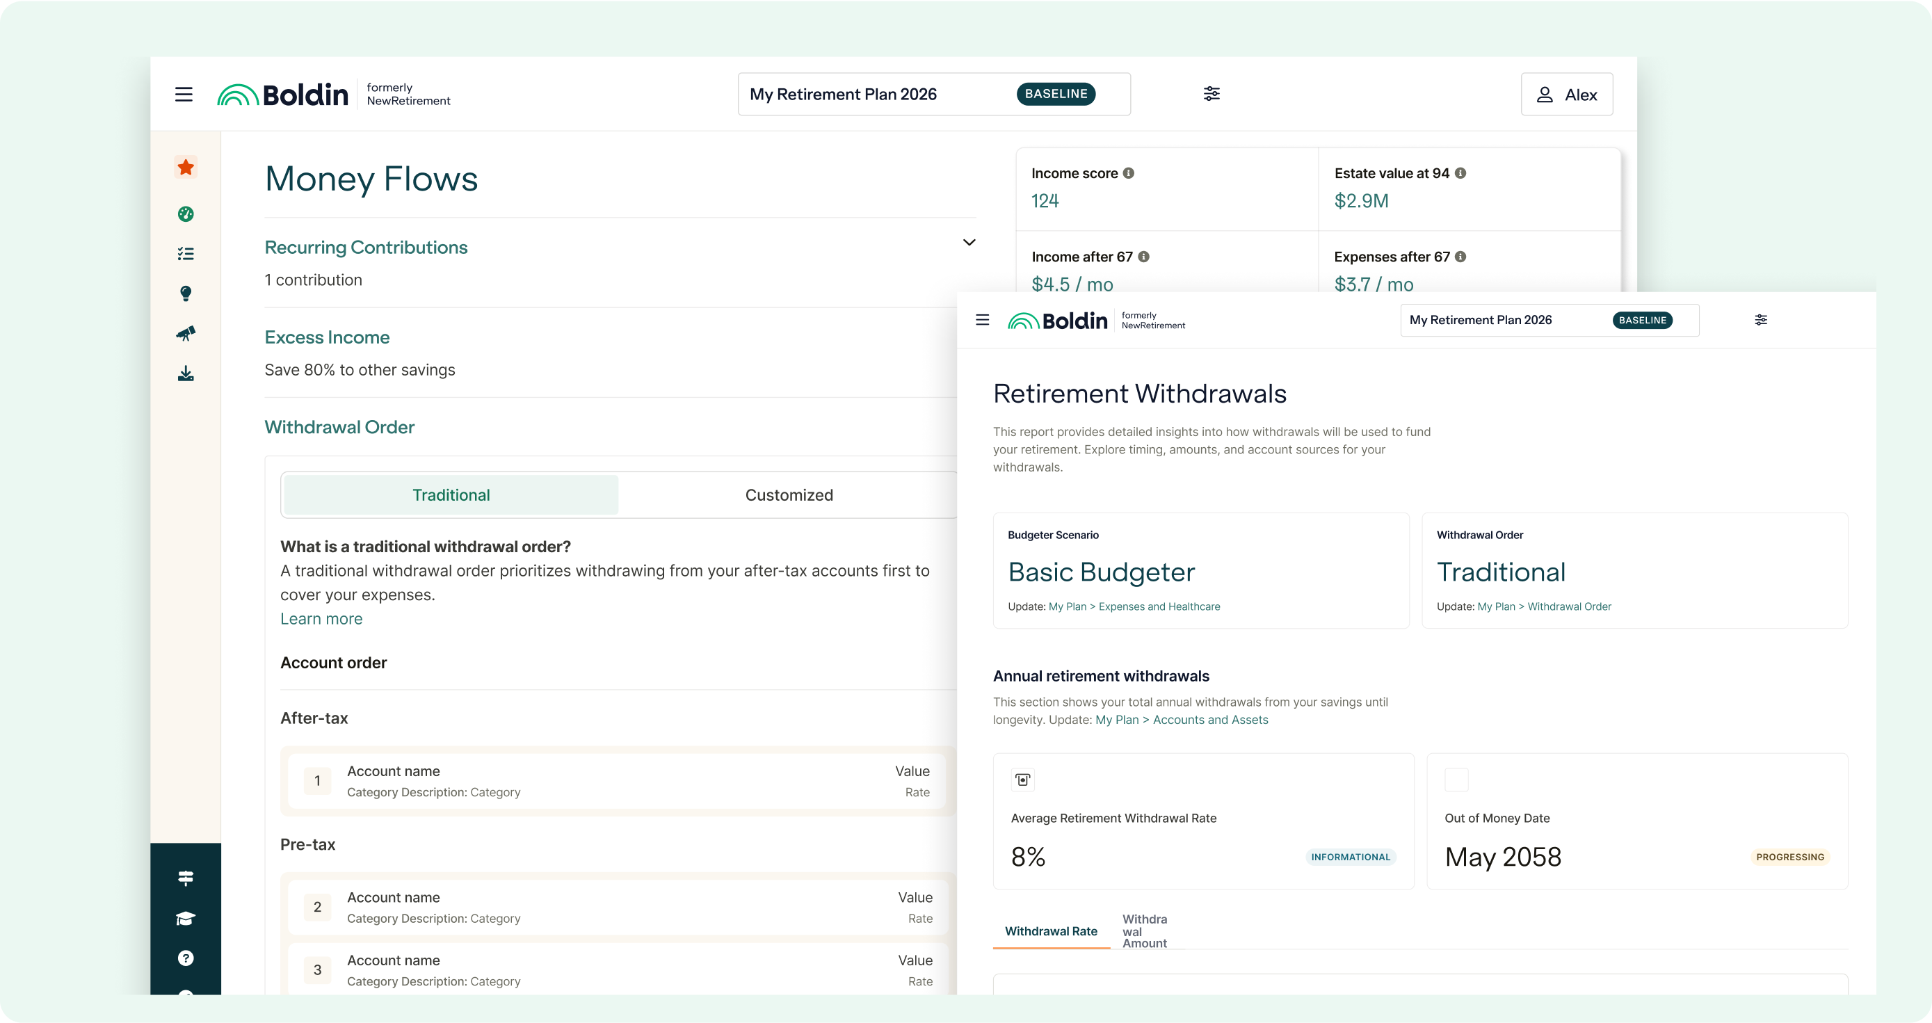Switch to the Withdrawal Amount tab
Screen dimensions: 1932x1023
[1145, 931]
